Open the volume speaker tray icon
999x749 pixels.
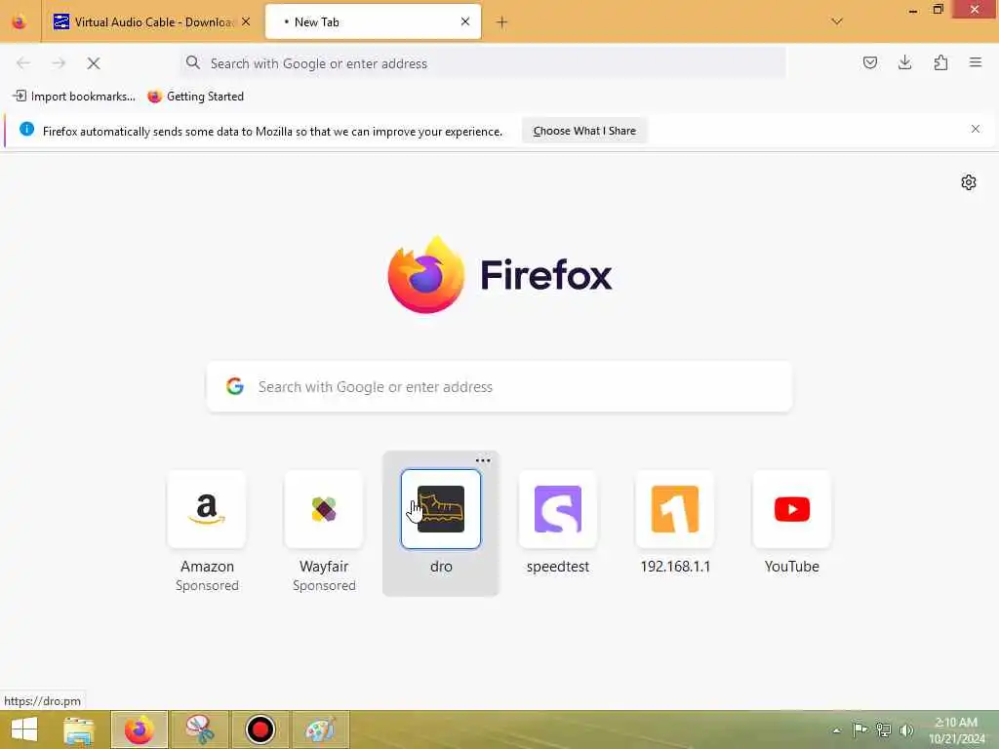(906, 729)
